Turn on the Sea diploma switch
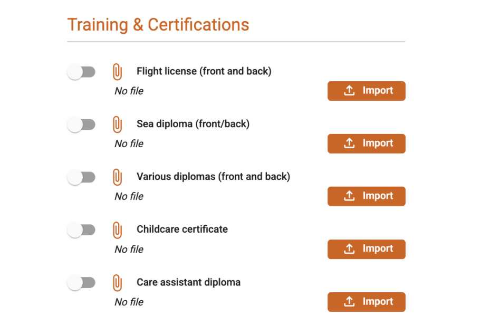This screenshot has width=500, height=316. 81,125
